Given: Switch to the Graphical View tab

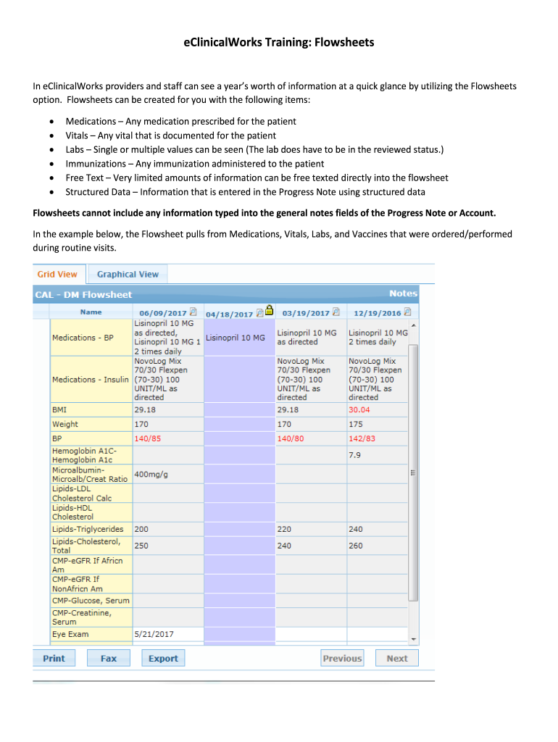Looking at the screenshot, I should [128, 274].
